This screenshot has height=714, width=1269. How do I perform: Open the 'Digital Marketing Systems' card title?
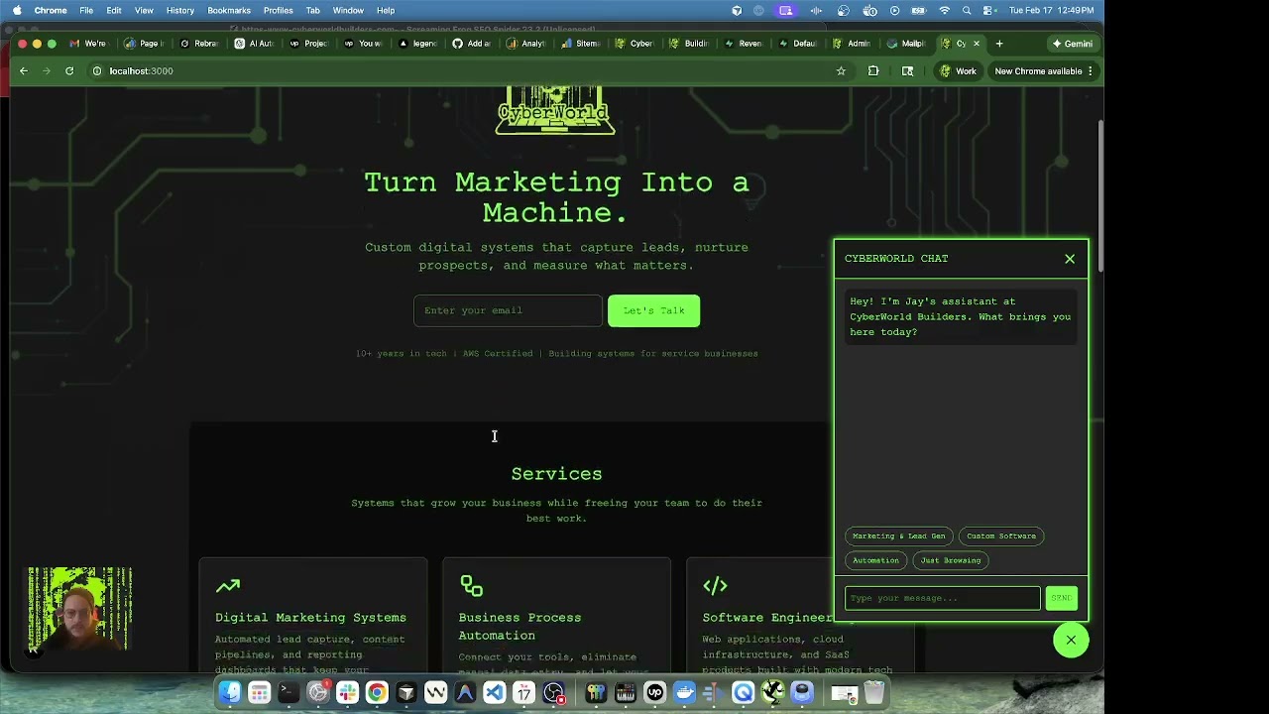(310, 618)
